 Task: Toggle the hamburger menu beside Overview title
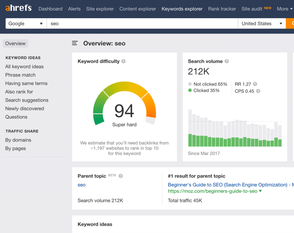75,43
